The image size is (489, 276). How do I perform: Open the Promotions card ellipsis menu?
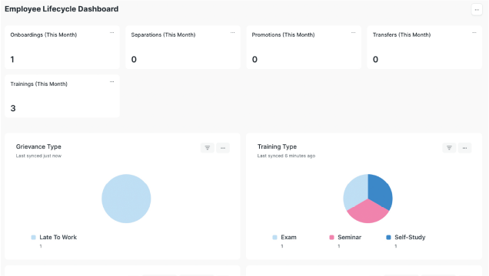pos(353,33)
